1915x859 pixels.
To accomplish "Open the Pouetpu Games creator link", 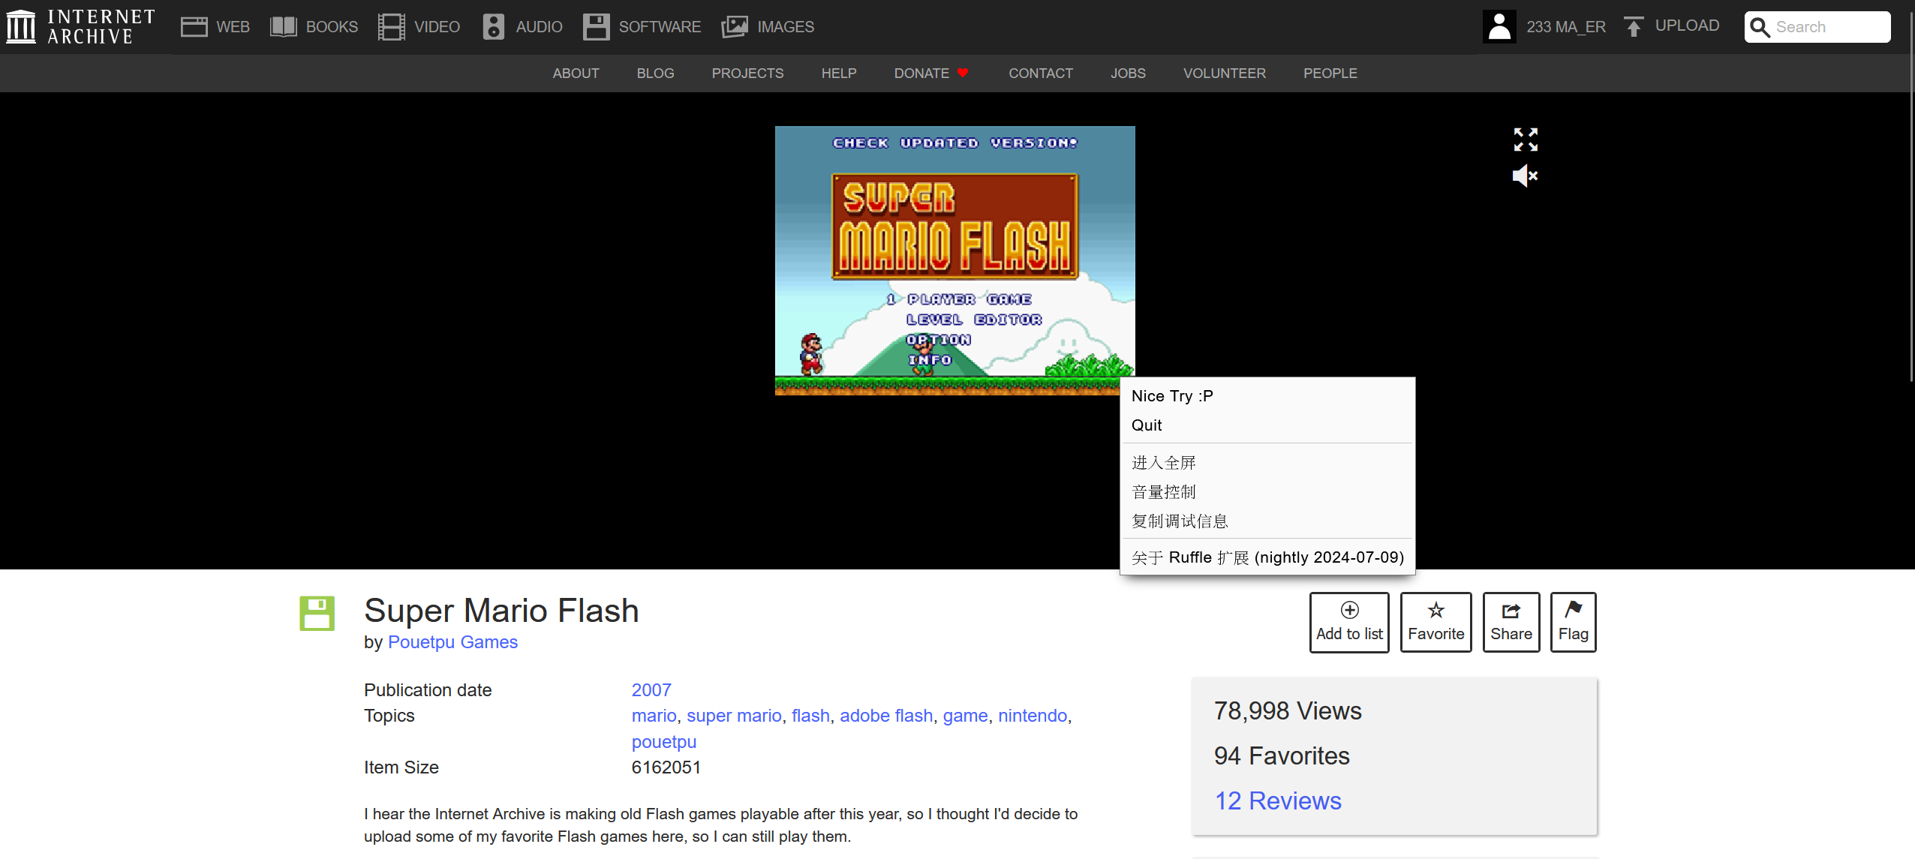I will (452, 642).
